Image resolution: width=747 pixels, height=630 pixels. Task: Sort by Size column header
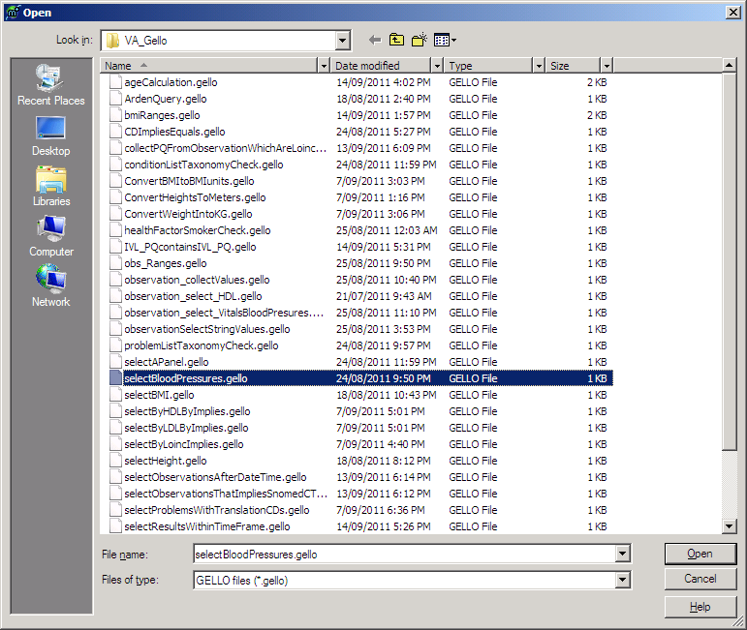[574, 66]
